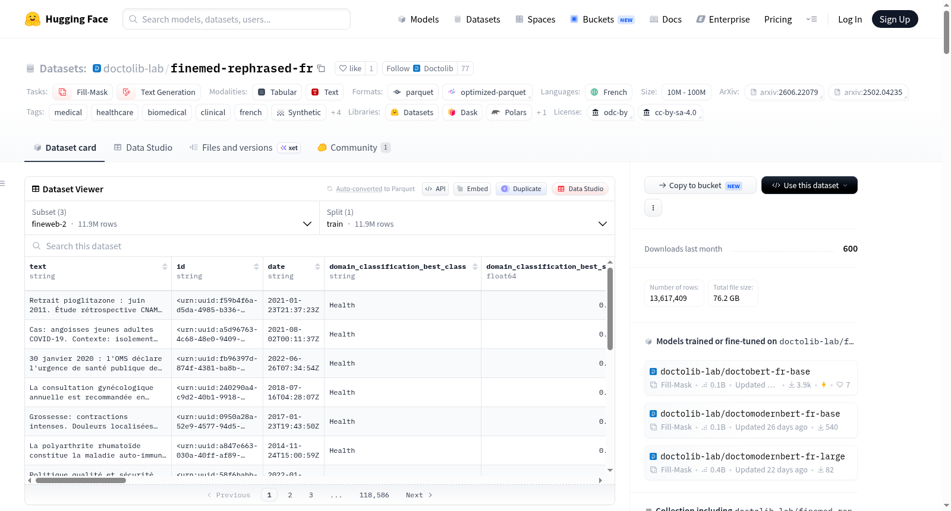Screen dimensions: 951x511
Task: Click the Hugging Face logo icon
Action: tap(33, 19)
